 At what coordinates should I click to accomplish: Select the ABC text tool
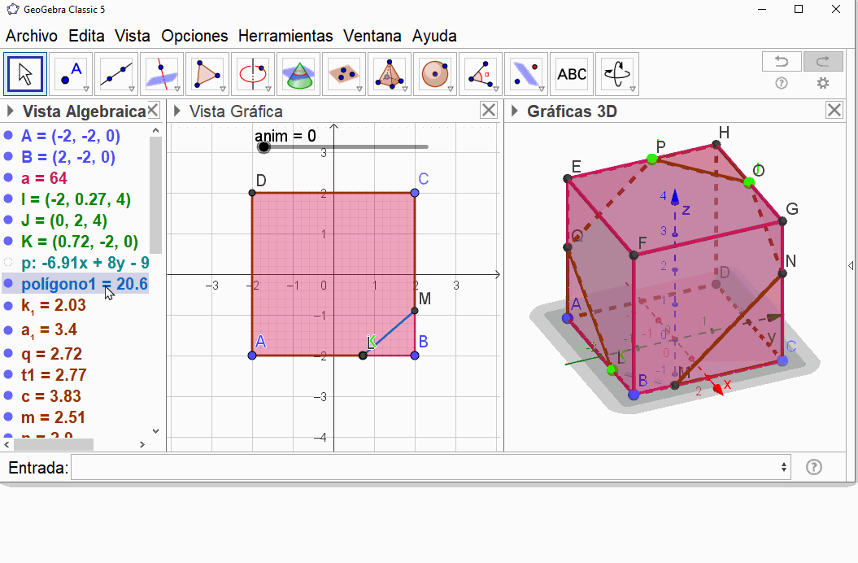coord(572,74)
